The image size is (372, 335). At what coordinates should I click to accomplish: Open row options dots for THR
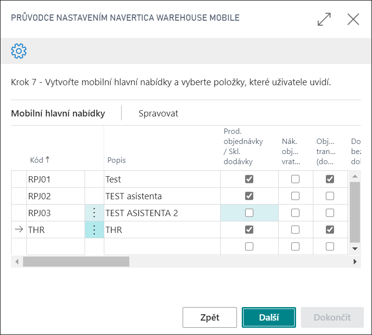pyautogui.click(x=94, y=230)
